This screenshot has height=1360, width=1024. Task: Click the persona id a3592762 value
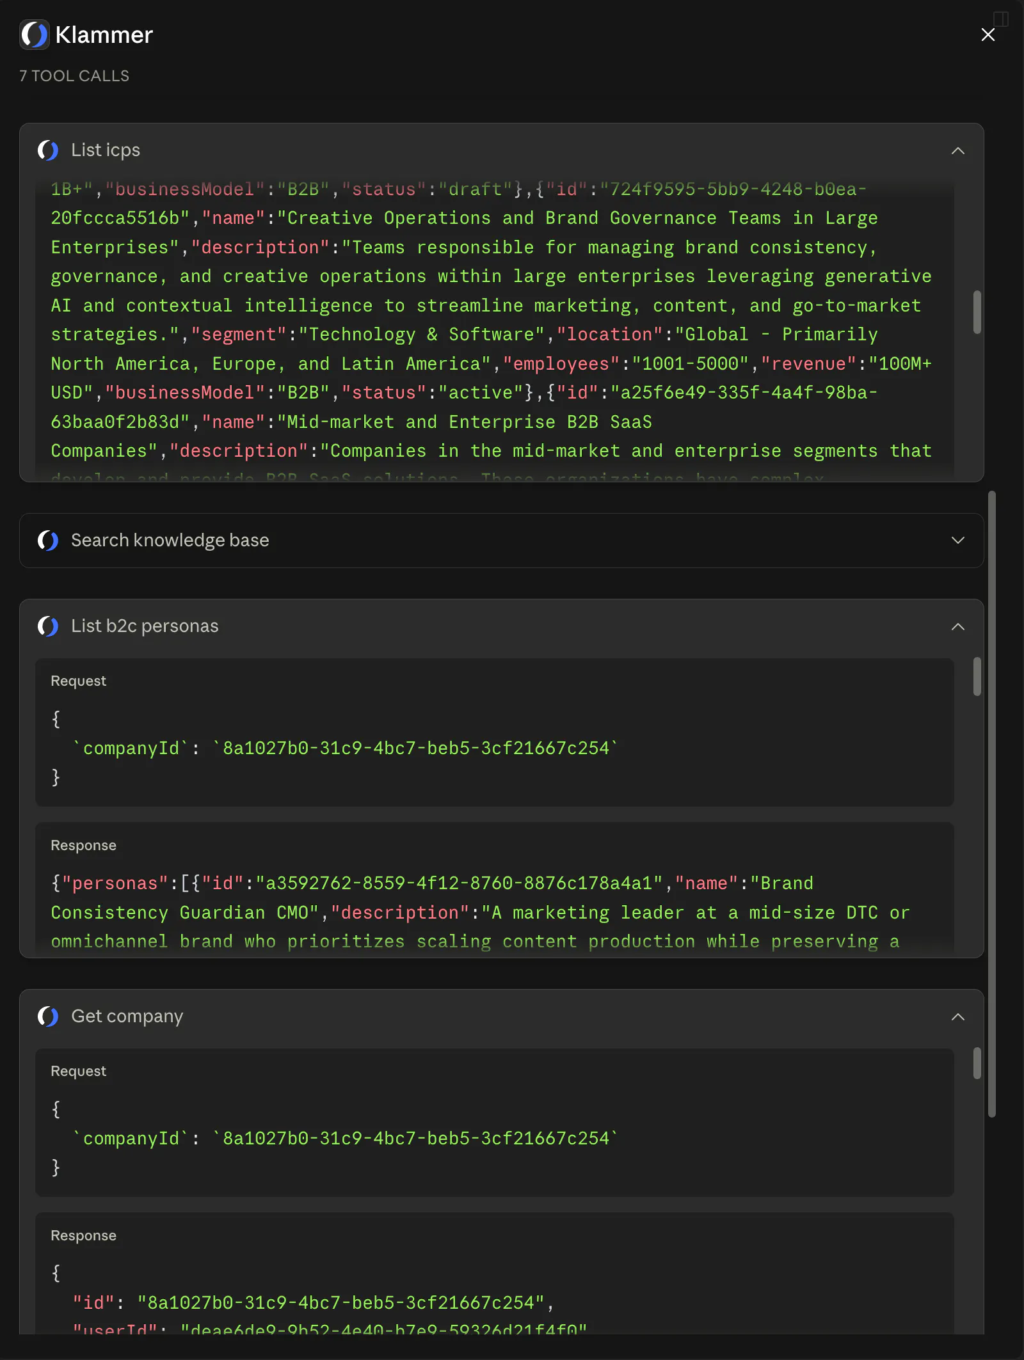tap(459, 883)
